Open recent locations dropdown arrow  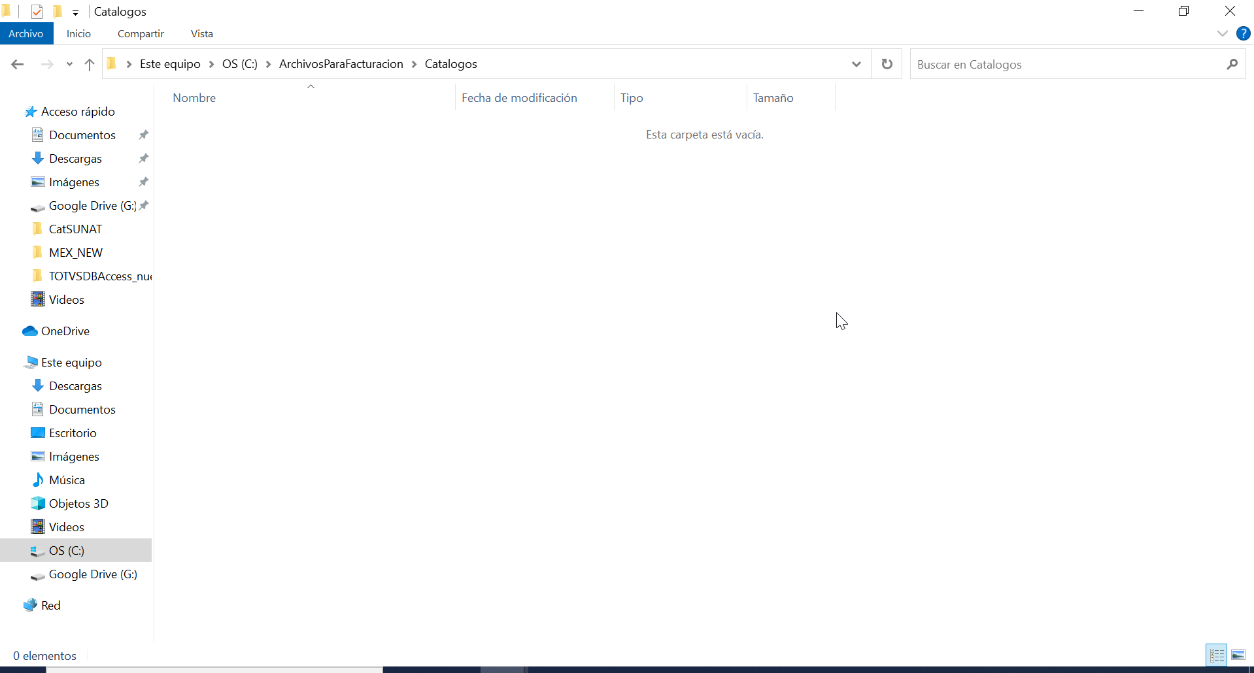(x=69, y=64)
